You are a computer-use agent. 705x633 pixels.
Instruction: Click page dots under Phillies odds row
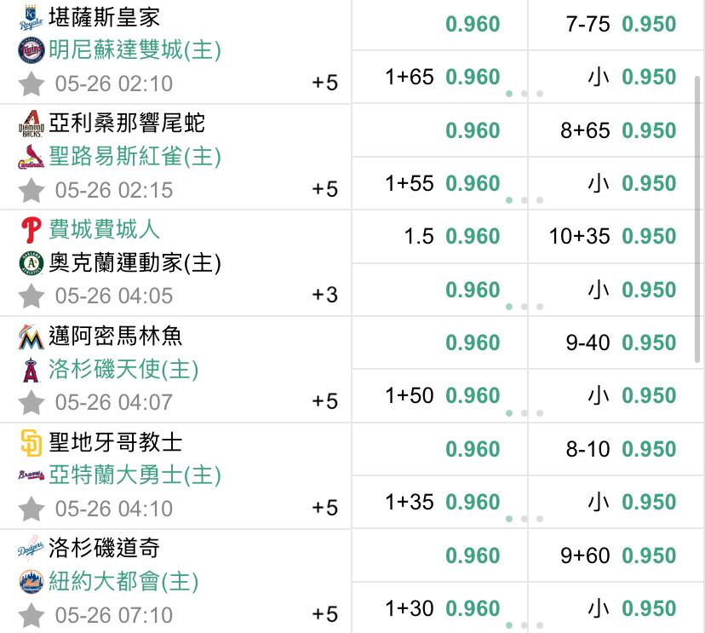pyautogui.click(x=524, y=307)
